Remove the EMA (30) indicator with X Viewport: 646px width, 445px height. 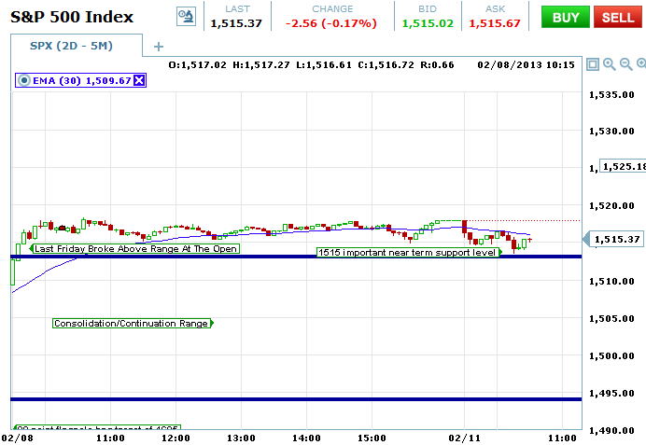(139, 80)
